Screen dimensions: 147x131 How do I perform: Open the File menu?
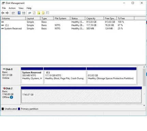tap(4, 8)
